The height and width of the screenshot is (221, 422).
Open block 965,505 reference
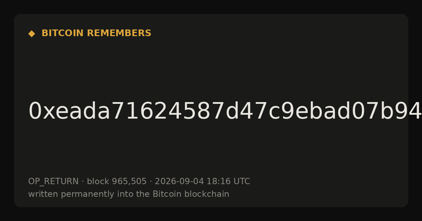117,181
